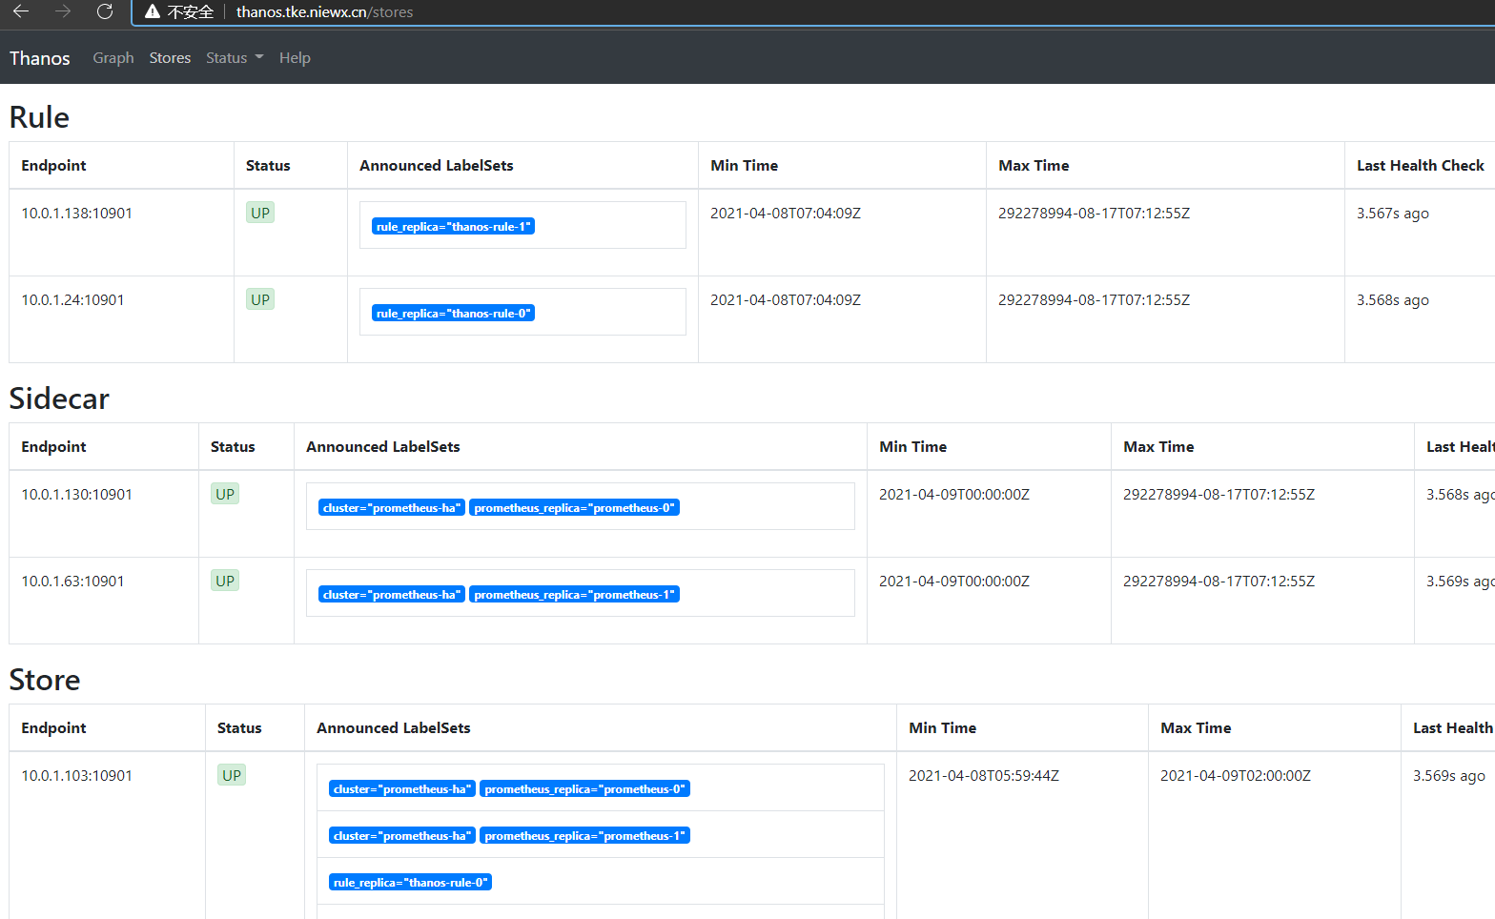The image size is (1495, 919).
Task: Click Sidecar table Min Time header
Action: coord(913,447)
